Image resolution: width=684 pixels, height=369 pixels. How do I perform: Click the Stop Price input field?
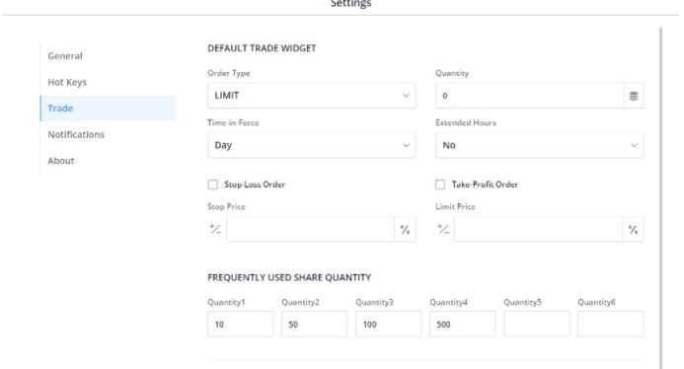pyautogui.click(x=310, y=230)
